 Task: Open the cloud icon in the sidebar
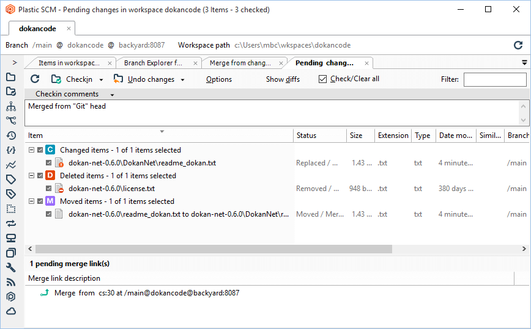(x=10, y=311)
